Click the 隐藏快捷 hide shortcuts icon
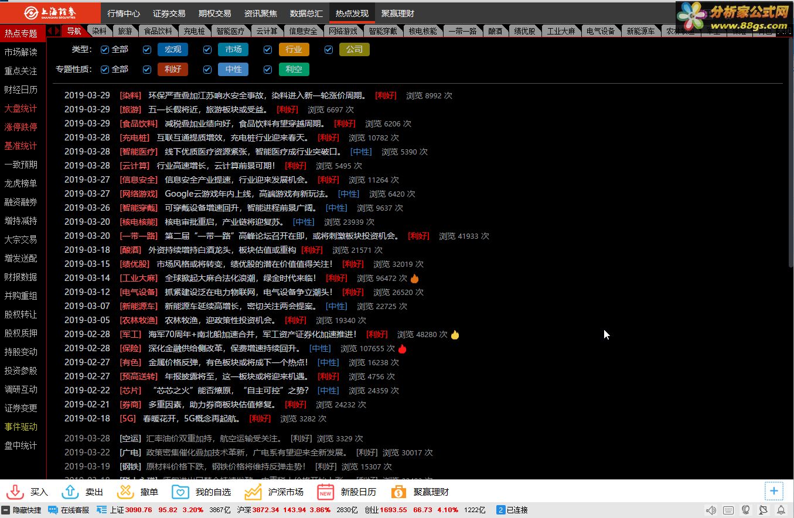This screenshot has width=794, height=518. (6, 510)
